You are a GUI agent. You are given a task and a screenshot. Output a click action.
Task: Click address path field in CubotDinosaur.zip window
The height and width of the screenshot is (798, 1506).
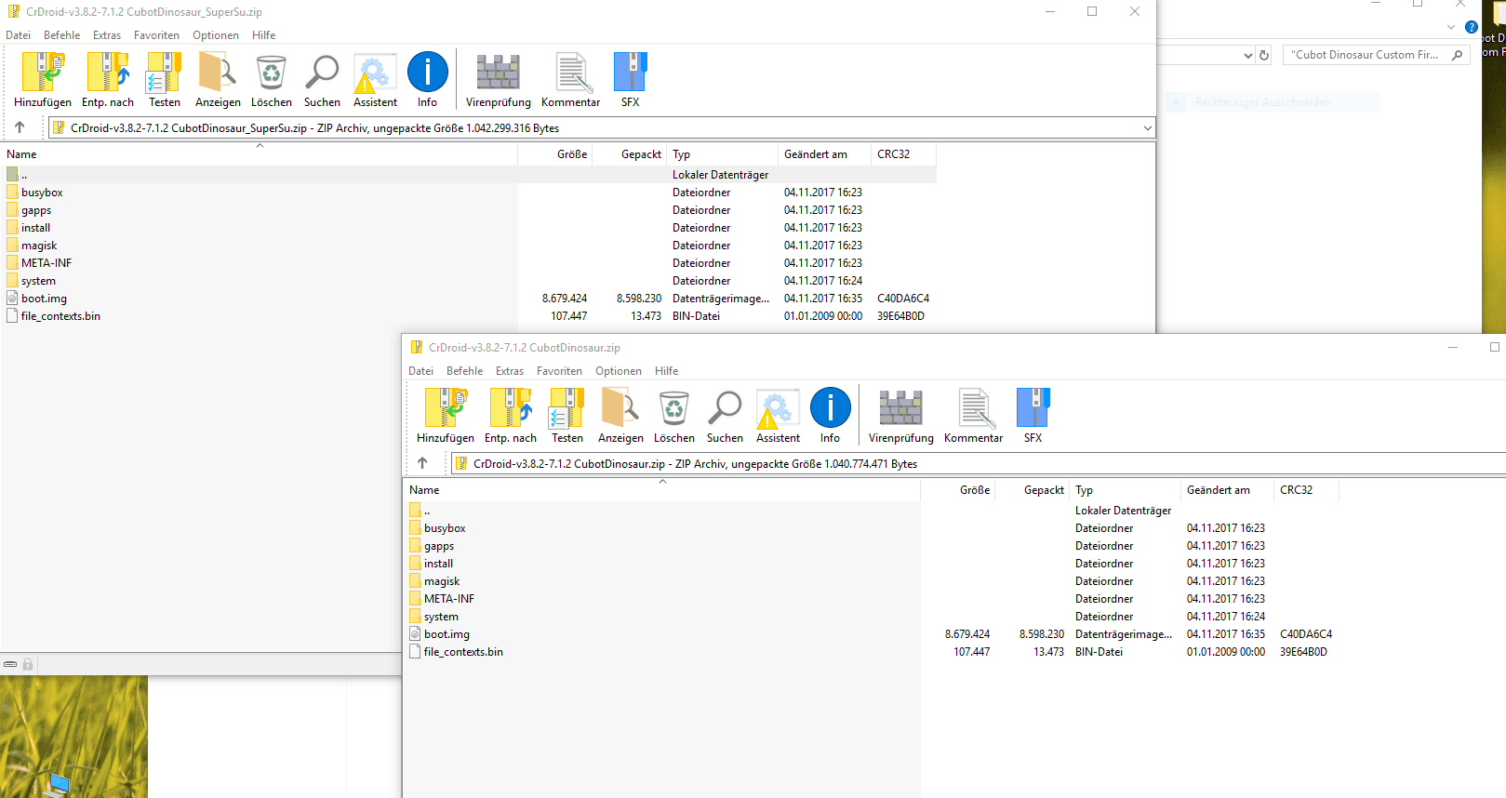(979, 463)
